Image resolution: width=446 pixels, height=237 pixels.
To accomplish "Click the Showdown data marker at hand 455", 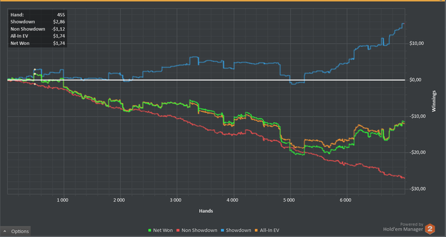I will pos(34,69).
